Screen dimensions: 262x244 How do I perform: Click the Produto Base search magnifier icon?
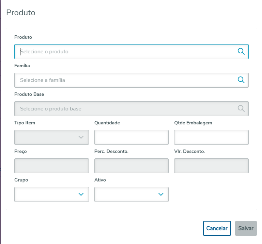pos(241,109)
